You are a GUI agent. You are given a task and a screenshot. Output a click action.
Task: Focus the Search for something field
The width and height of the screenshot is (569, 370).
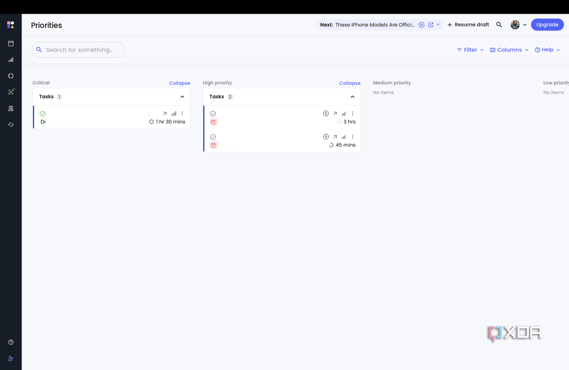click(x=78, y=50)
